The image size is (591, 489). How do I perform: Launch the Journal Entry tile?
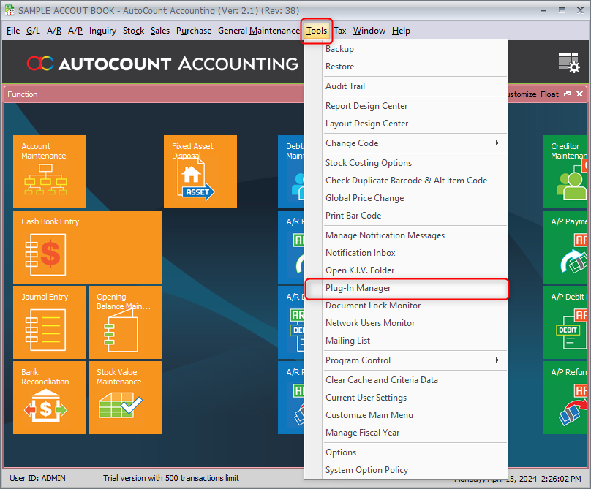[x=49, y=322]
